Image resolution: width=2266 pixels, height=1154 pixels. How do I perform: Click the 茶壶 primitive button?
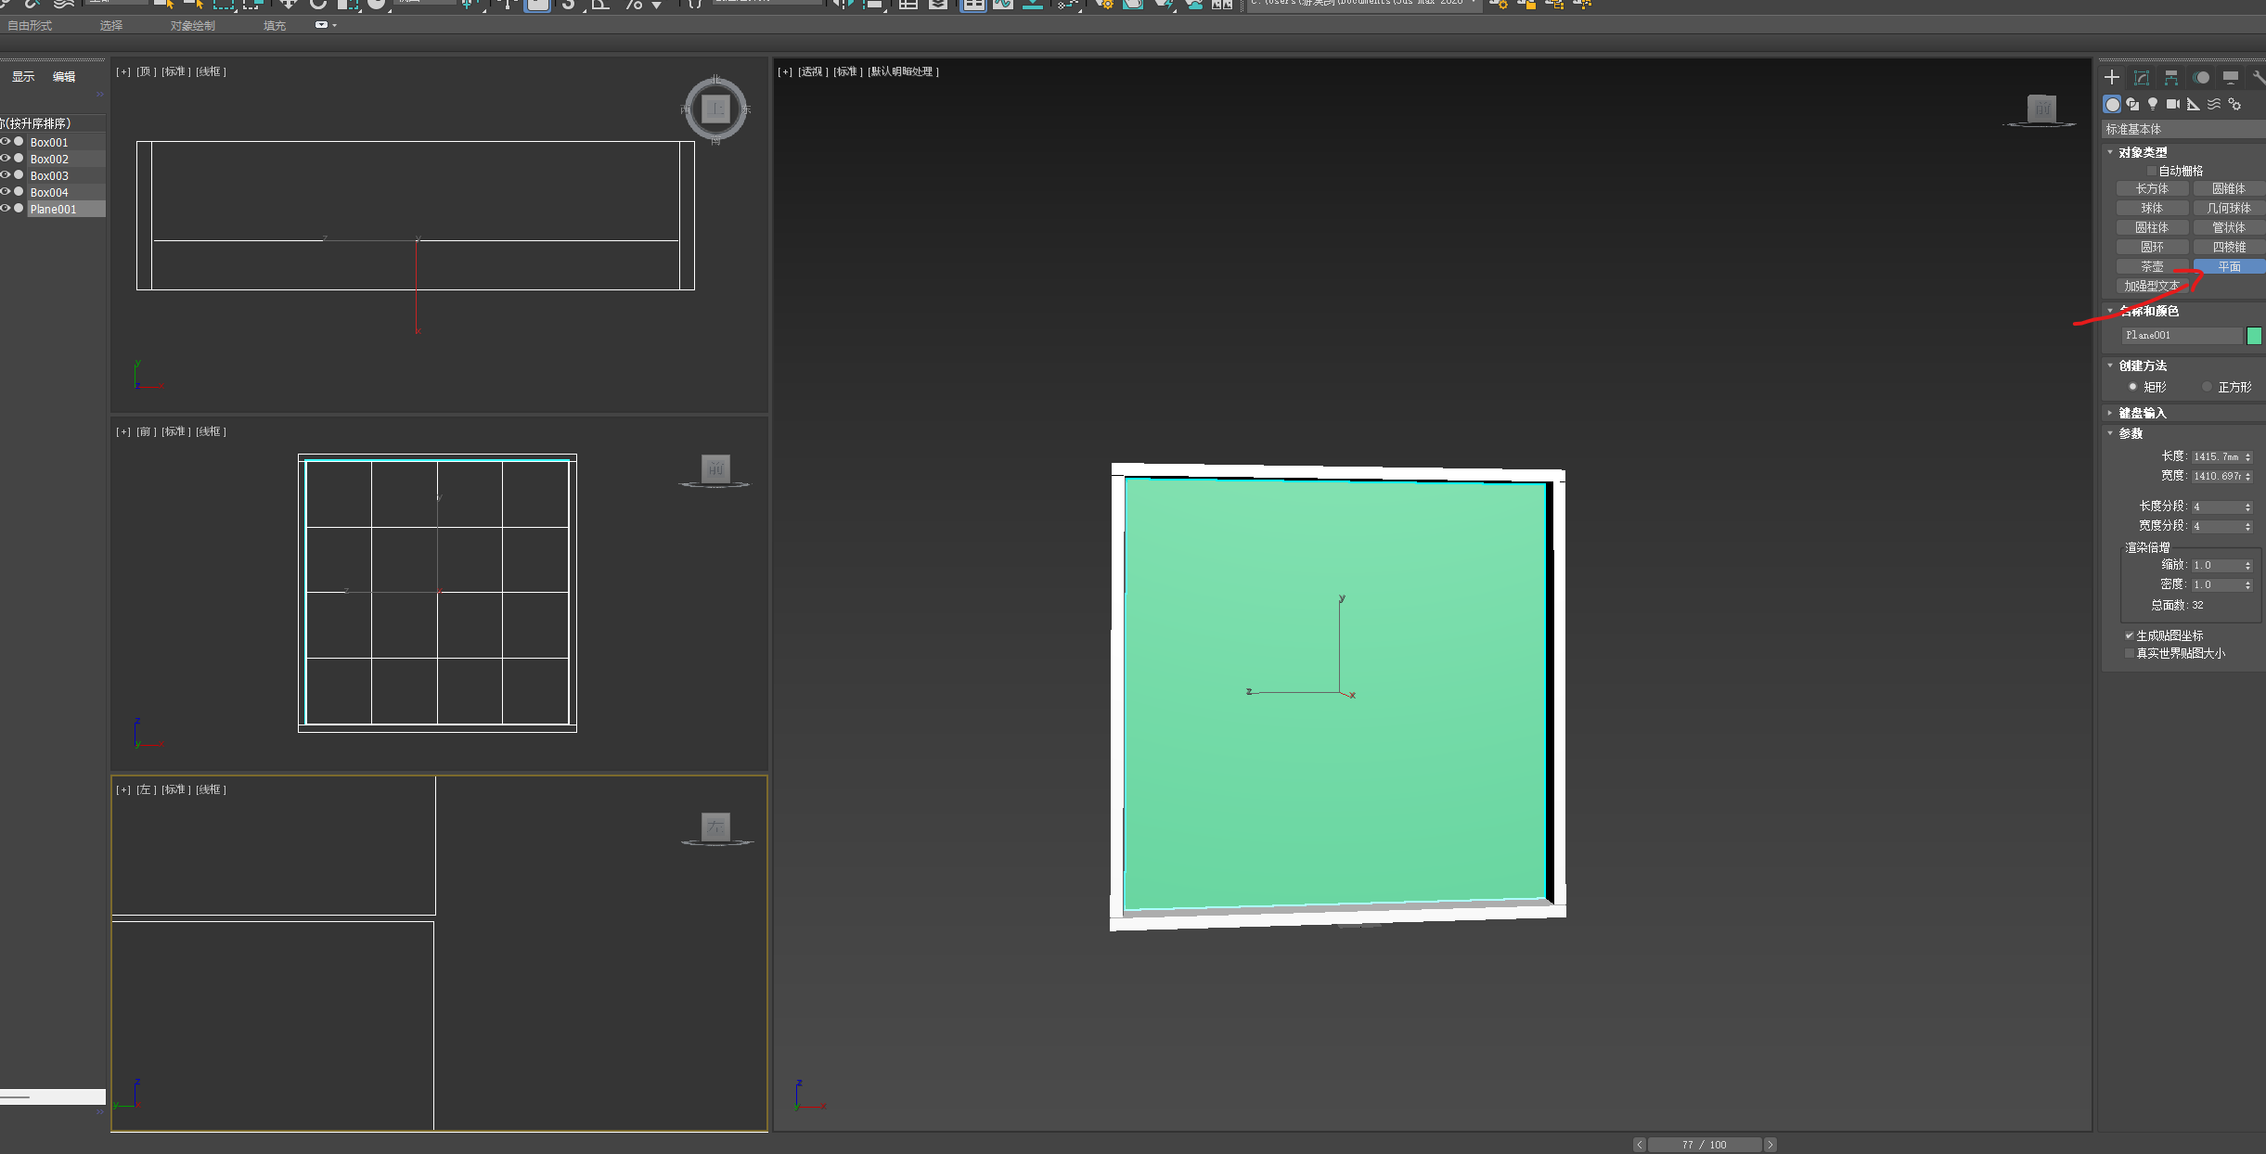pyautogui.click(x=2152, y=266)
